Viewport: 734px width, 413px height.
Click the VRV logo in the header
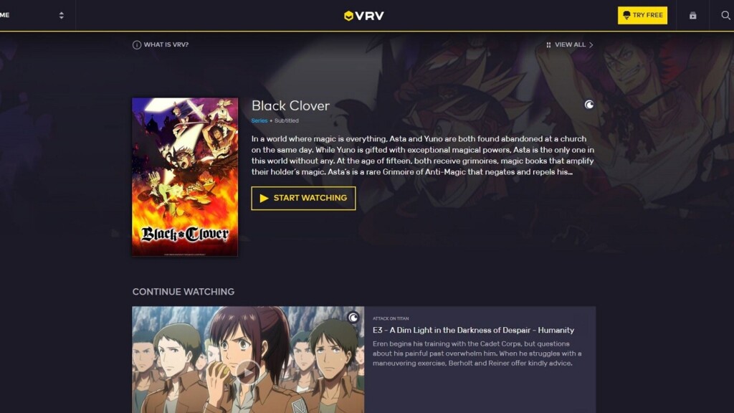coord(363,16)
